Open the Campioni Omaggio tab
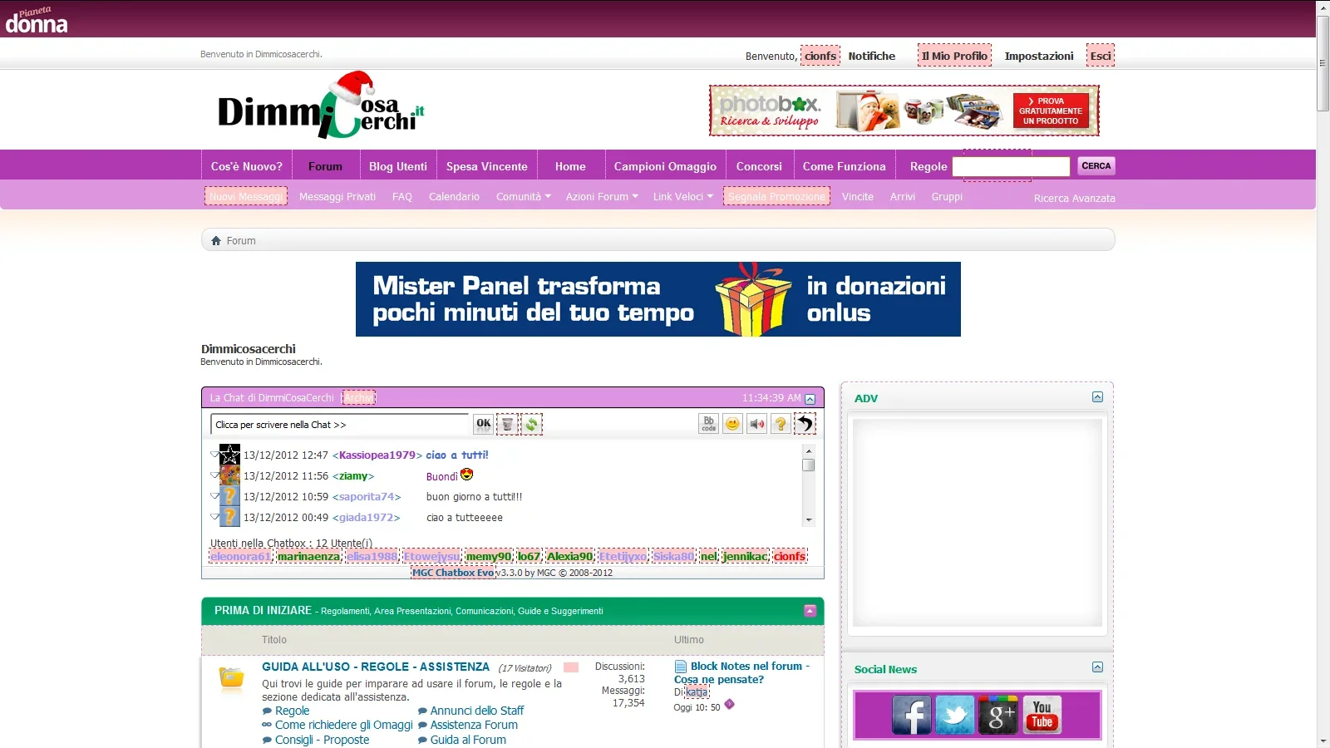This screenshot has width=1330, height=748. (665, 166)
